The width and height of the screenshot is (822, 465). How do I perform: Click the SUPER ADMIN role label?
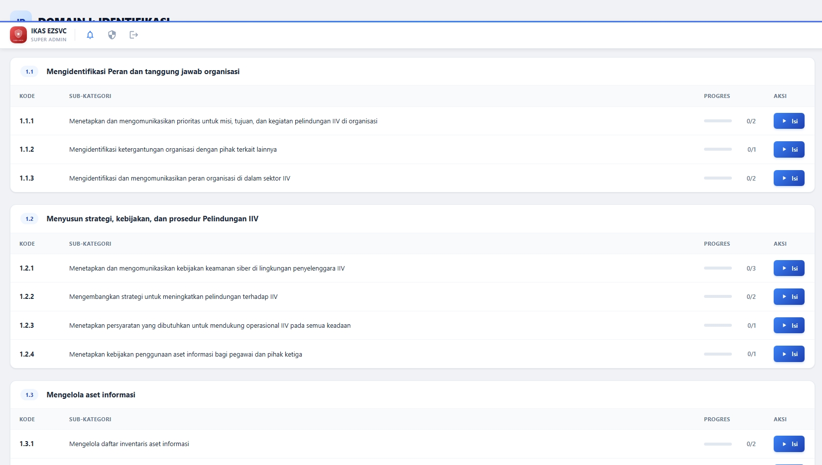(x=48, y=40)
